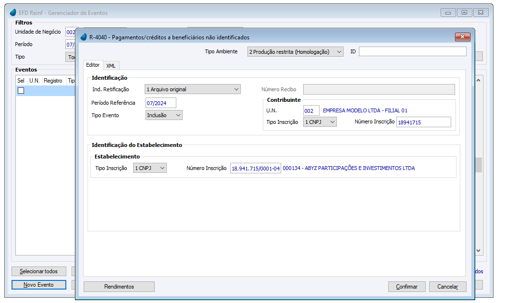Click the Rendimentos button
The image size is (505, 303).
[119, 287]
